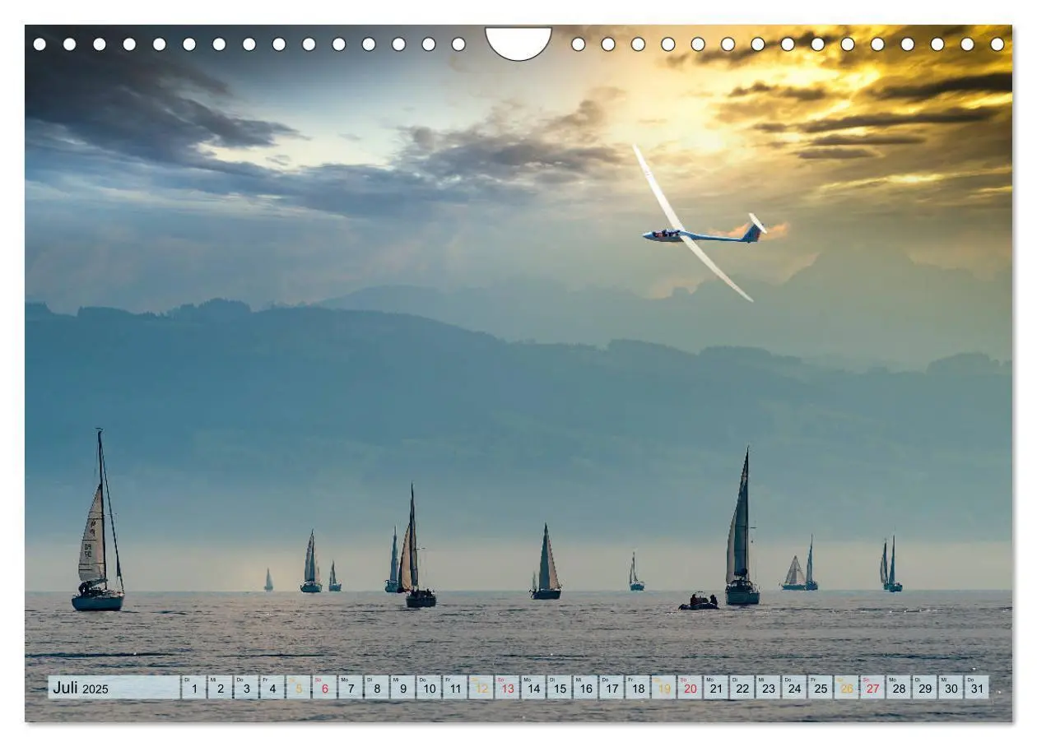
Task: Select date 24 in the calendar strip
Action: pos(794,688)
